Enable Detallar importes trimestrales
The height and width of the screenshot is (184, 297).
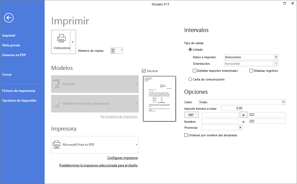pos(194,71)
